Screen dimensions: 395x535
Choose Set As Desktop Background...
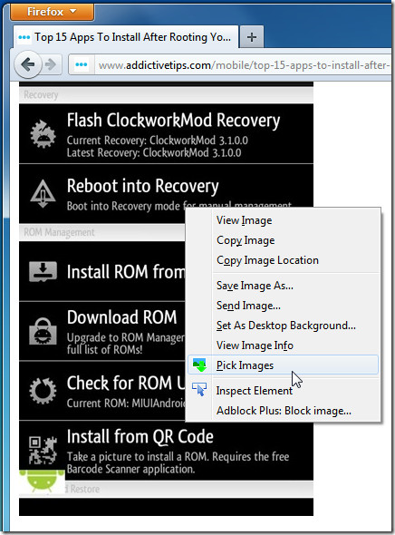285,326
